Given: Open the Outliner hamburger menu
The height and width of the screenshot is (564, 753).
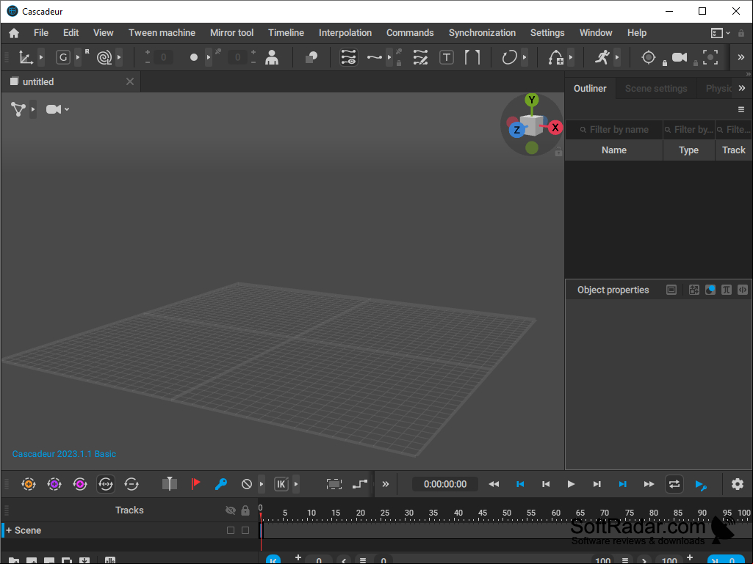Looking at the screenshot, I should pyautogui.click(x=741, y=110).
